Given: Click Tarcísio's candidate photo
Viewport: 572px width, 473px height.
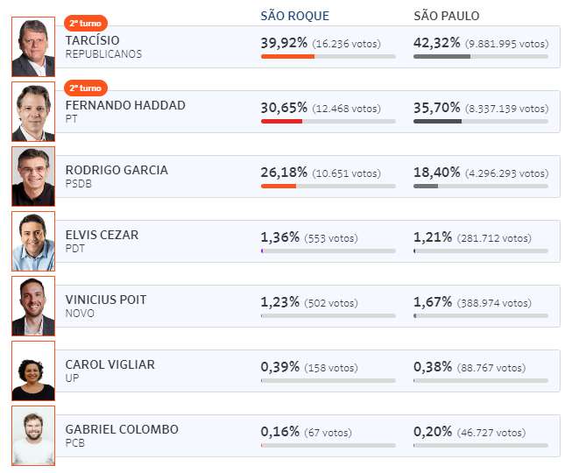Looking at the screenshot, I should tap(33, 46).
